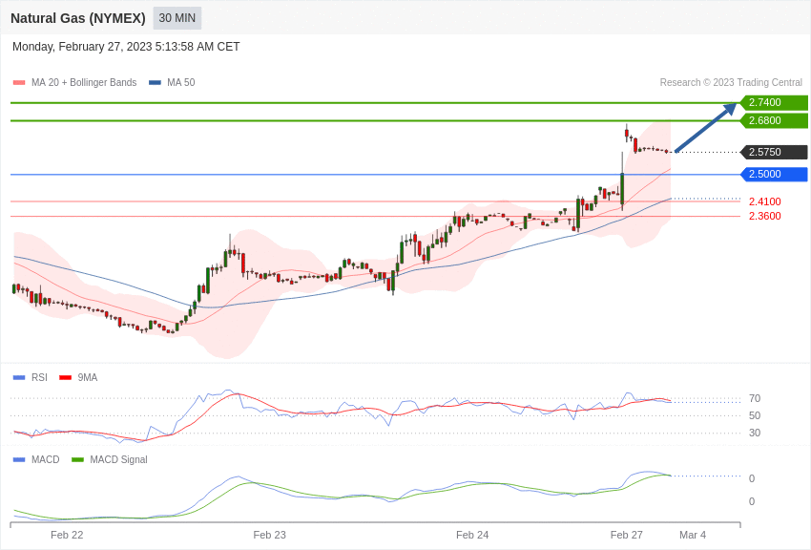Click the Research © 2023 Trading Central credit
Image resolution: width=811 pixels, height=550 pixels.
(x=731, y=83)
